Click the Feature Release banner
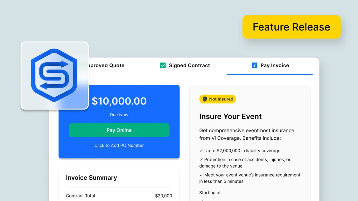Viewport: 358px width, 201px height. click(291, 27)
